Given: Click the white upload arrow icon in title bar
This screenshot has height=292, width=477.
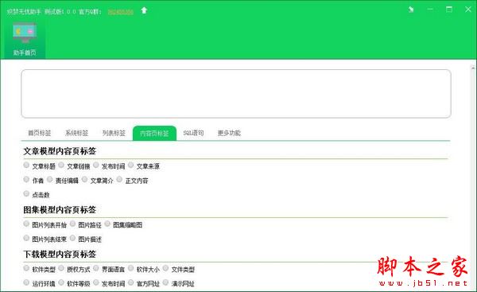Looking at the screenshot, I should pyautogui.click(x=144, y=10).
